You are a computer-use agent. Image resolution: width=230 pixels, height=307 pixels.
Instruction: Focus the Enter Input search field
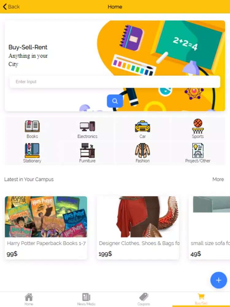tap(115, 82)
